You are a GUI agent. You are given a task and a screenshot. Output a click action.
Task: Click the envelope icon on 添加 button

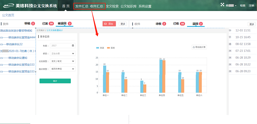tap(105, 24)
